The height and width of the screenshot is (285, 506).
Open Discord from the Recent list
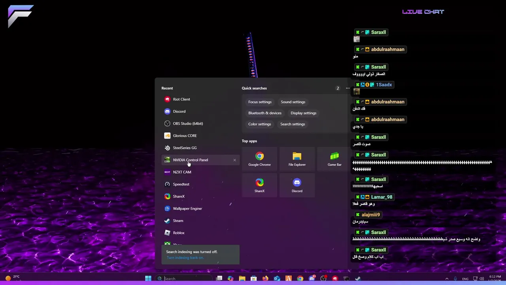tap(200, 112)
